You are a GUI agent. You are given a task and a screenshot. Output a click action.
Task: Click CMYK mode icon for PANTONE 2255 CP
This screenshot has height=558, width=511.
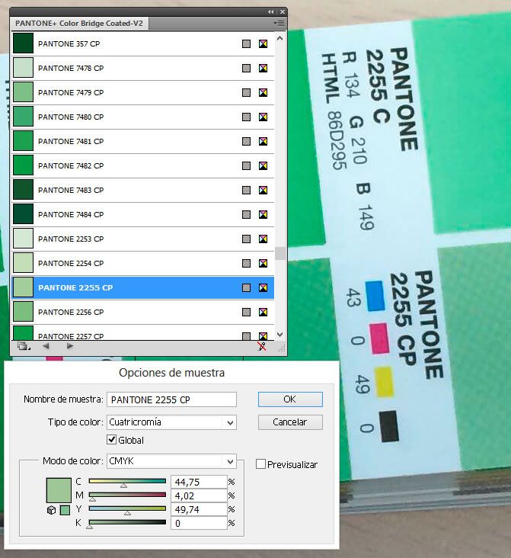[x=263, y=287]
